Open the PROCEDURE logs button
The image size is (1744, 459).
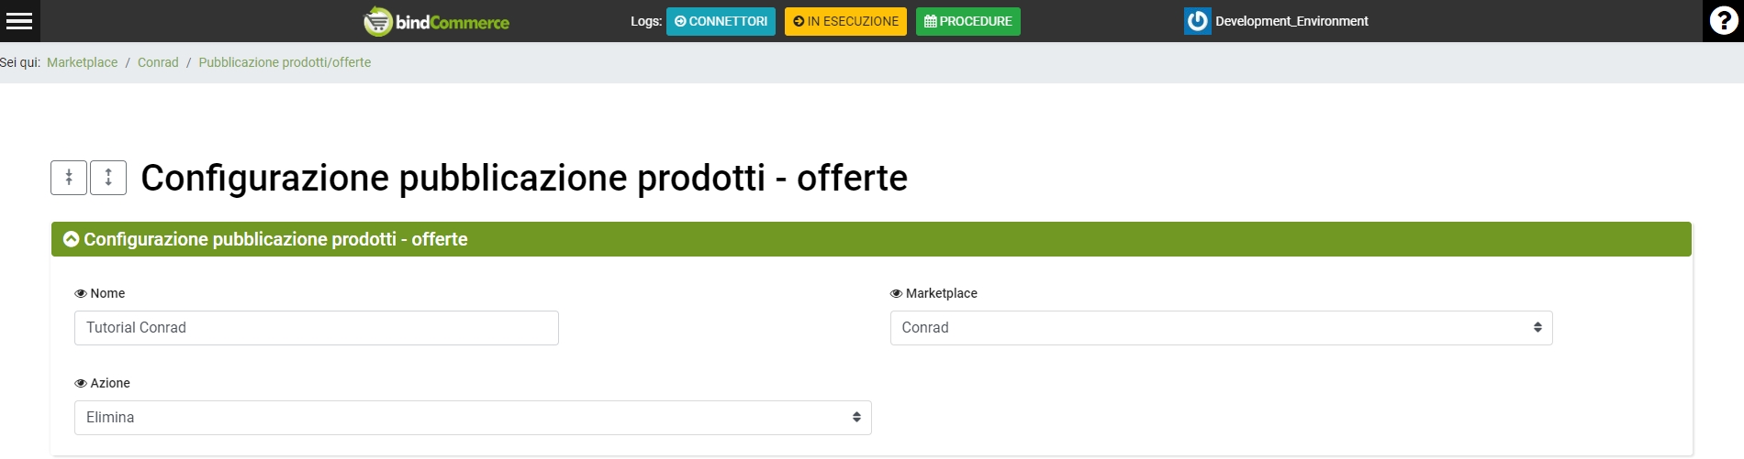tap(967, 21)
